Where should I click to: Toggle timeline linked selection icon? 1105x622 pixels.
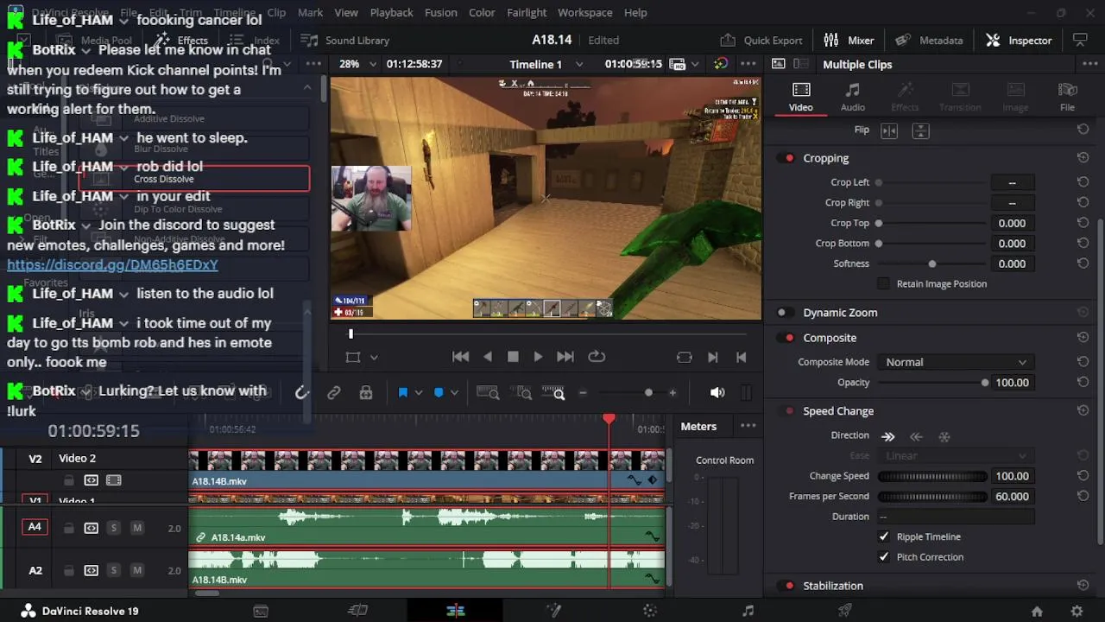[x=334, y=393]
